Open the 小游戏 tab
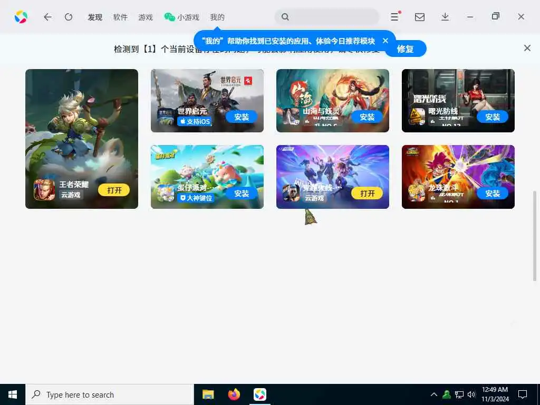The width and height of the screenshot is (540, 405). pos(188,17)
